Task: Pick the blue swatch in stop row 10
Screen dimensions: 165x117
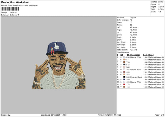Action: pyautogui.click(x=124, y=79)
